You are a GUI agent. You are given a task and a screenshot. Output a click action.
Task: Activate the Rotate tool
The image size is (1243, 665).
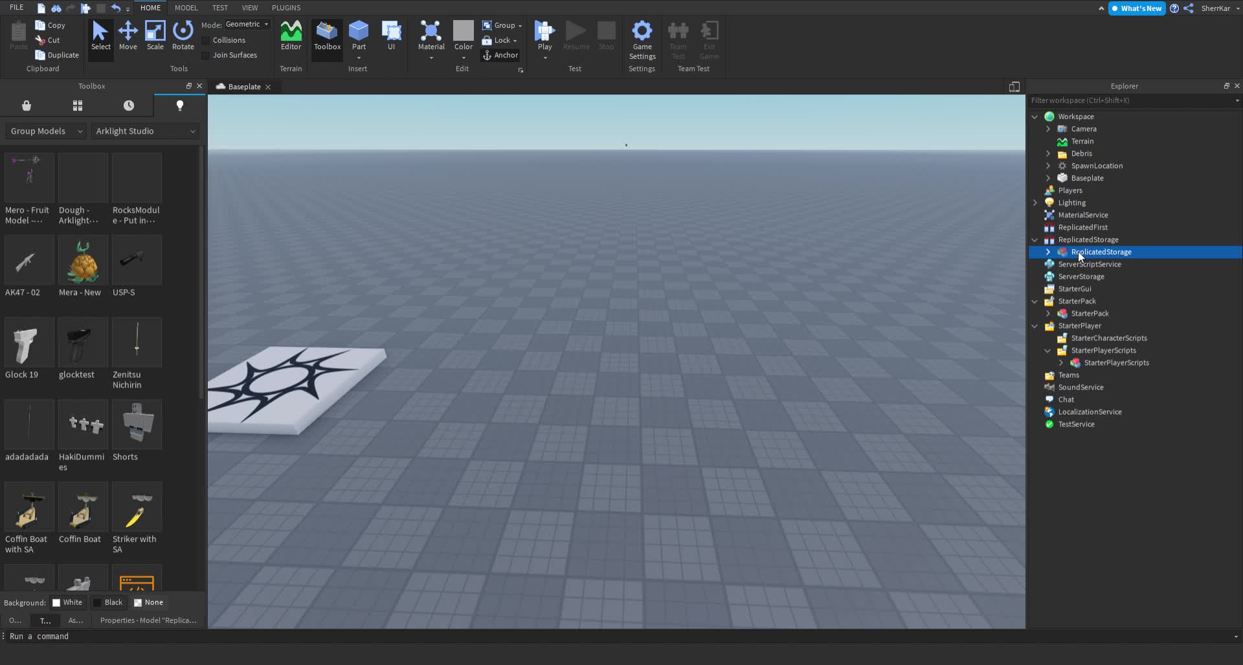pos(183,37)
